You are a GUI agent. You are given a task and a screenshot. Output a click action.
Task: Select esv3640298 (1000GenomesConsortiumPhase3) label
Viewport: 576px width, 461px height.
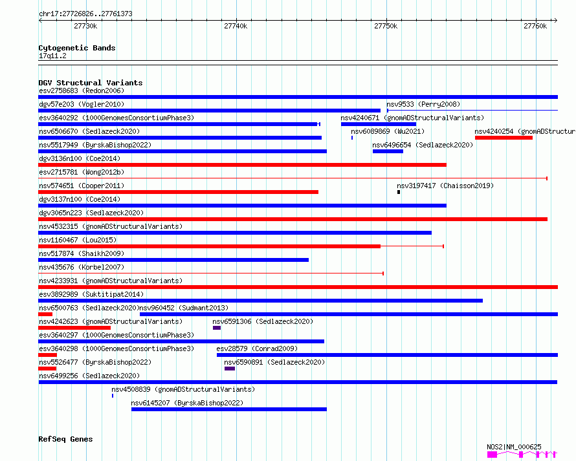(x=116, y=348)
